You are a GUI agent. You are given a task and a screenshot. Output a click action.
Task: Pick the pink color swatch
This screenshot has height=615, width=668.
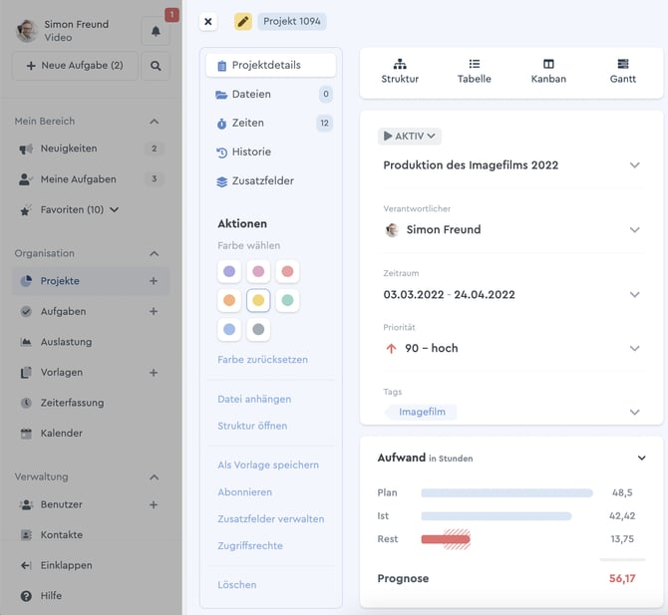pyautogui.click(x=258, y=271)
